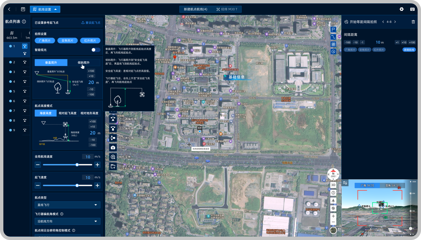
Task: Click the 重设起飞点 link
Action: coord(91,23)
